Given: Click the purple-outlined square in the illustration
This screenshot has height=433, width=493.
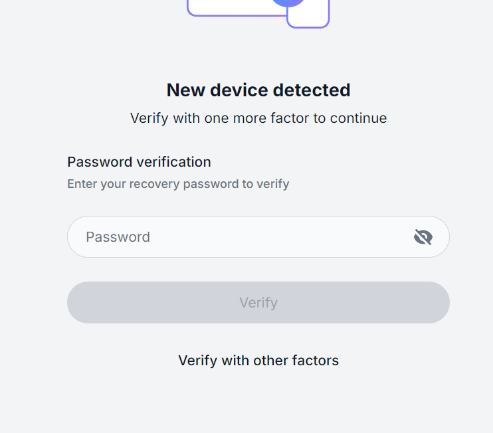Looking at the screenshot, I should (x=308, y=15).
